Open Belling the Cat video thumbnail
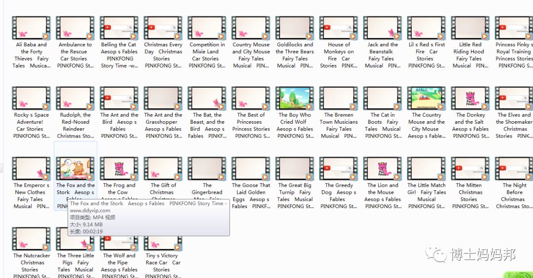The width and height of the screenshot is (533, 278). (119, 28)
